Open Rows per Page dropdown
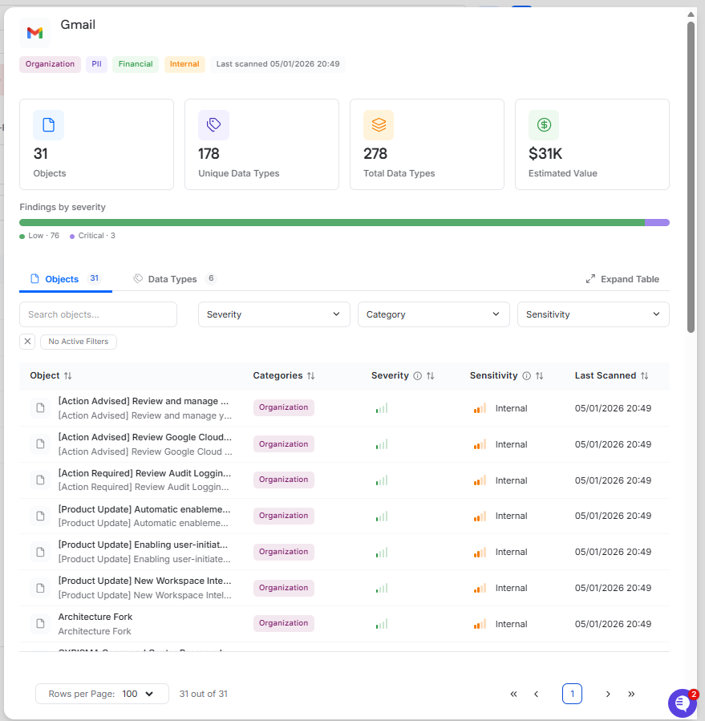Screen dimensions: 705x721 click(x=102, y=694)
